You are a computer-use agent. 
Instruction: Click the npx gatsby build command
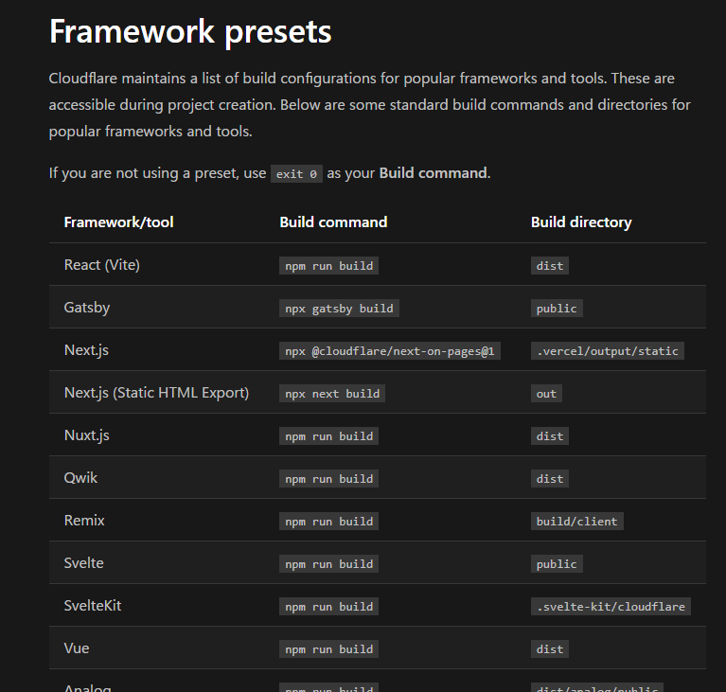[339, 309]
